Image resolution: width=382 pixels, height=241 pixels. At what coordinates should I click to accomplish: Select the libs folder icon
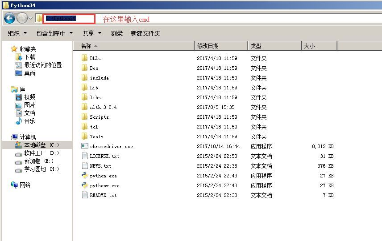pos(84,97)
